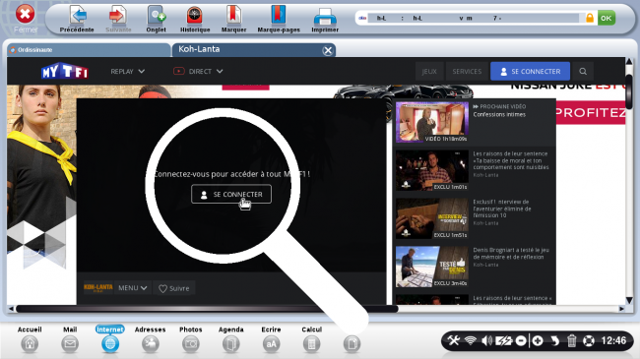Open the Historique clock icon
The height and width of the screenshot is (359, 640).
coord(195,16)
